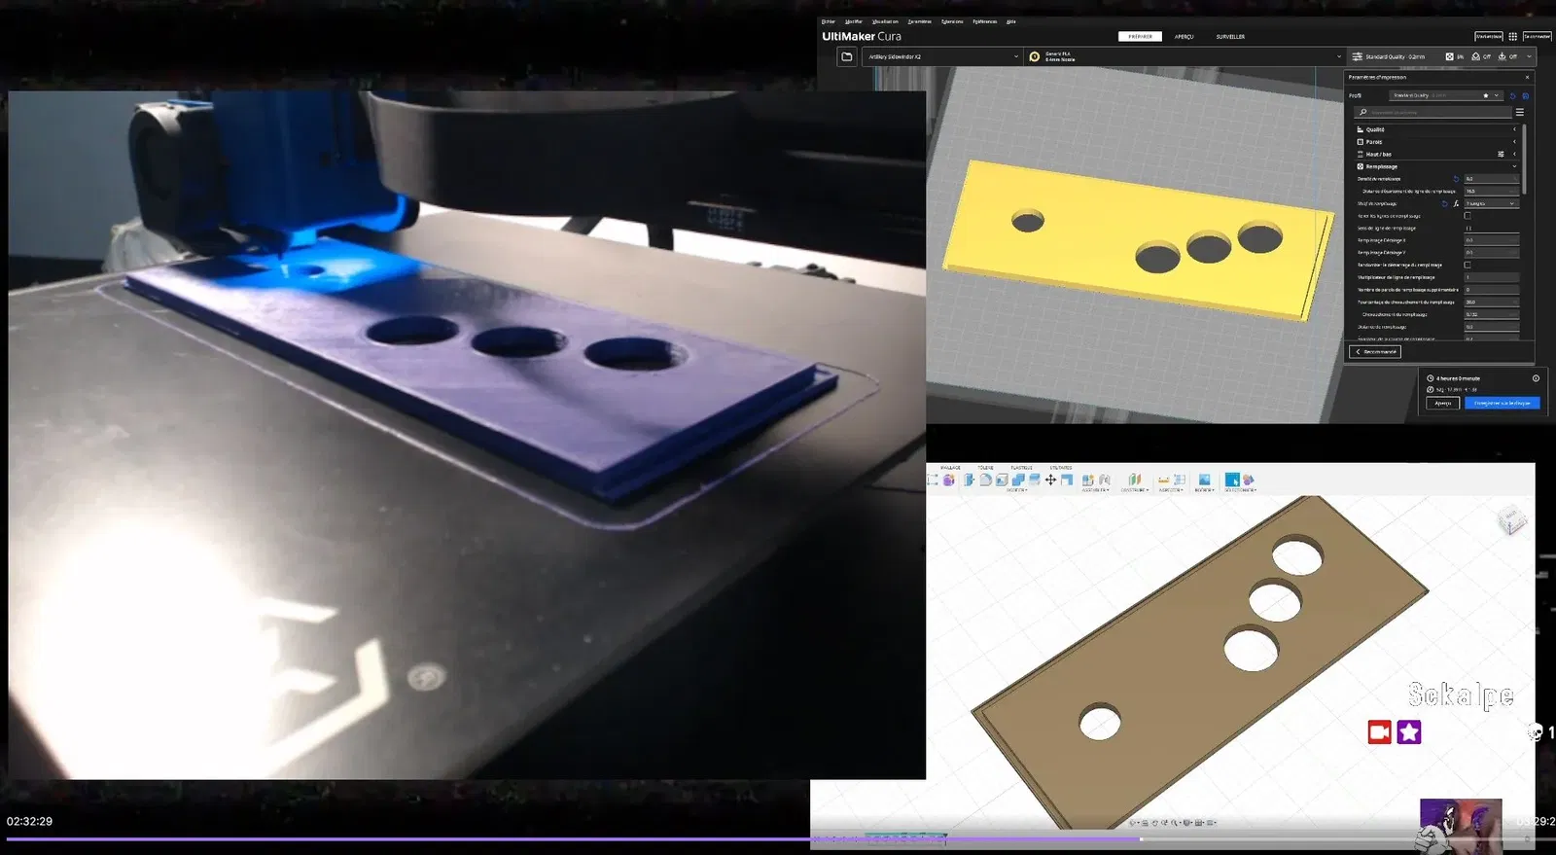Switch to the Fusion TÔLERIE tab

click(985, 468)
